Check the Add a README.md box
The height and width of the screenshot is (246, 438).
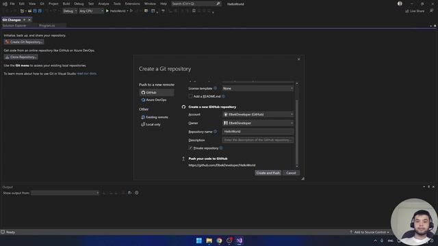(x=190, y=96)
